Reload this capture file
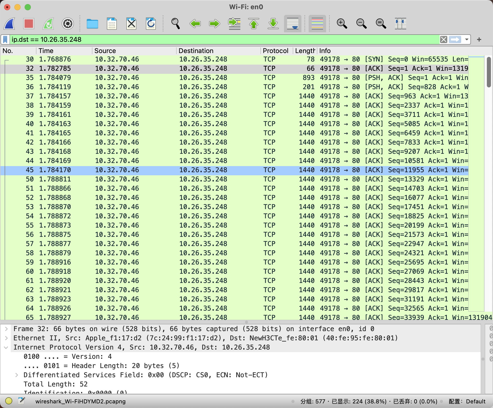493x408 pixels. coord(151,24)
